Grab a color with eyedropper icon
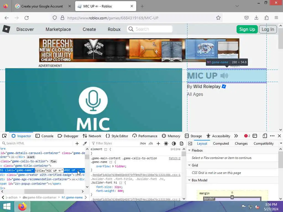Viewport: 283px width, 212px height. [85, 144]
